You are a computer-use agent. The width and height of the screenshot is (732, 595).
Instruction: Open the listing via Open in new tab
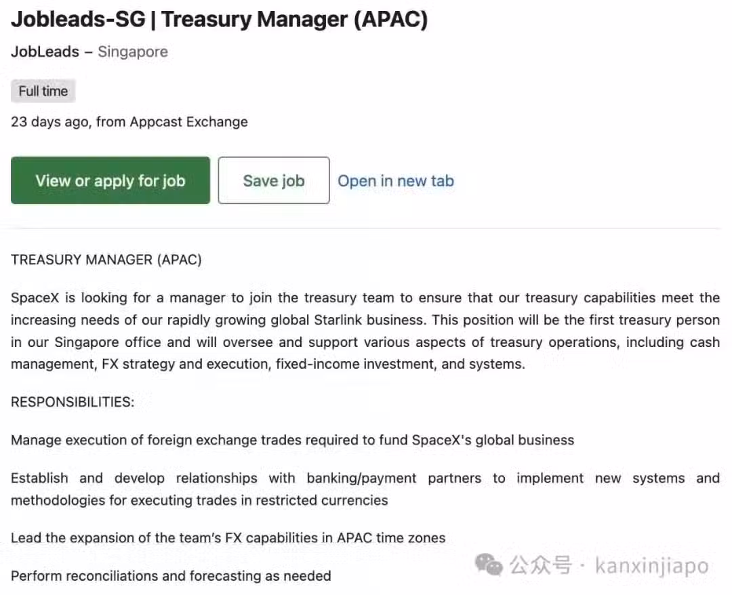point(395,180)
